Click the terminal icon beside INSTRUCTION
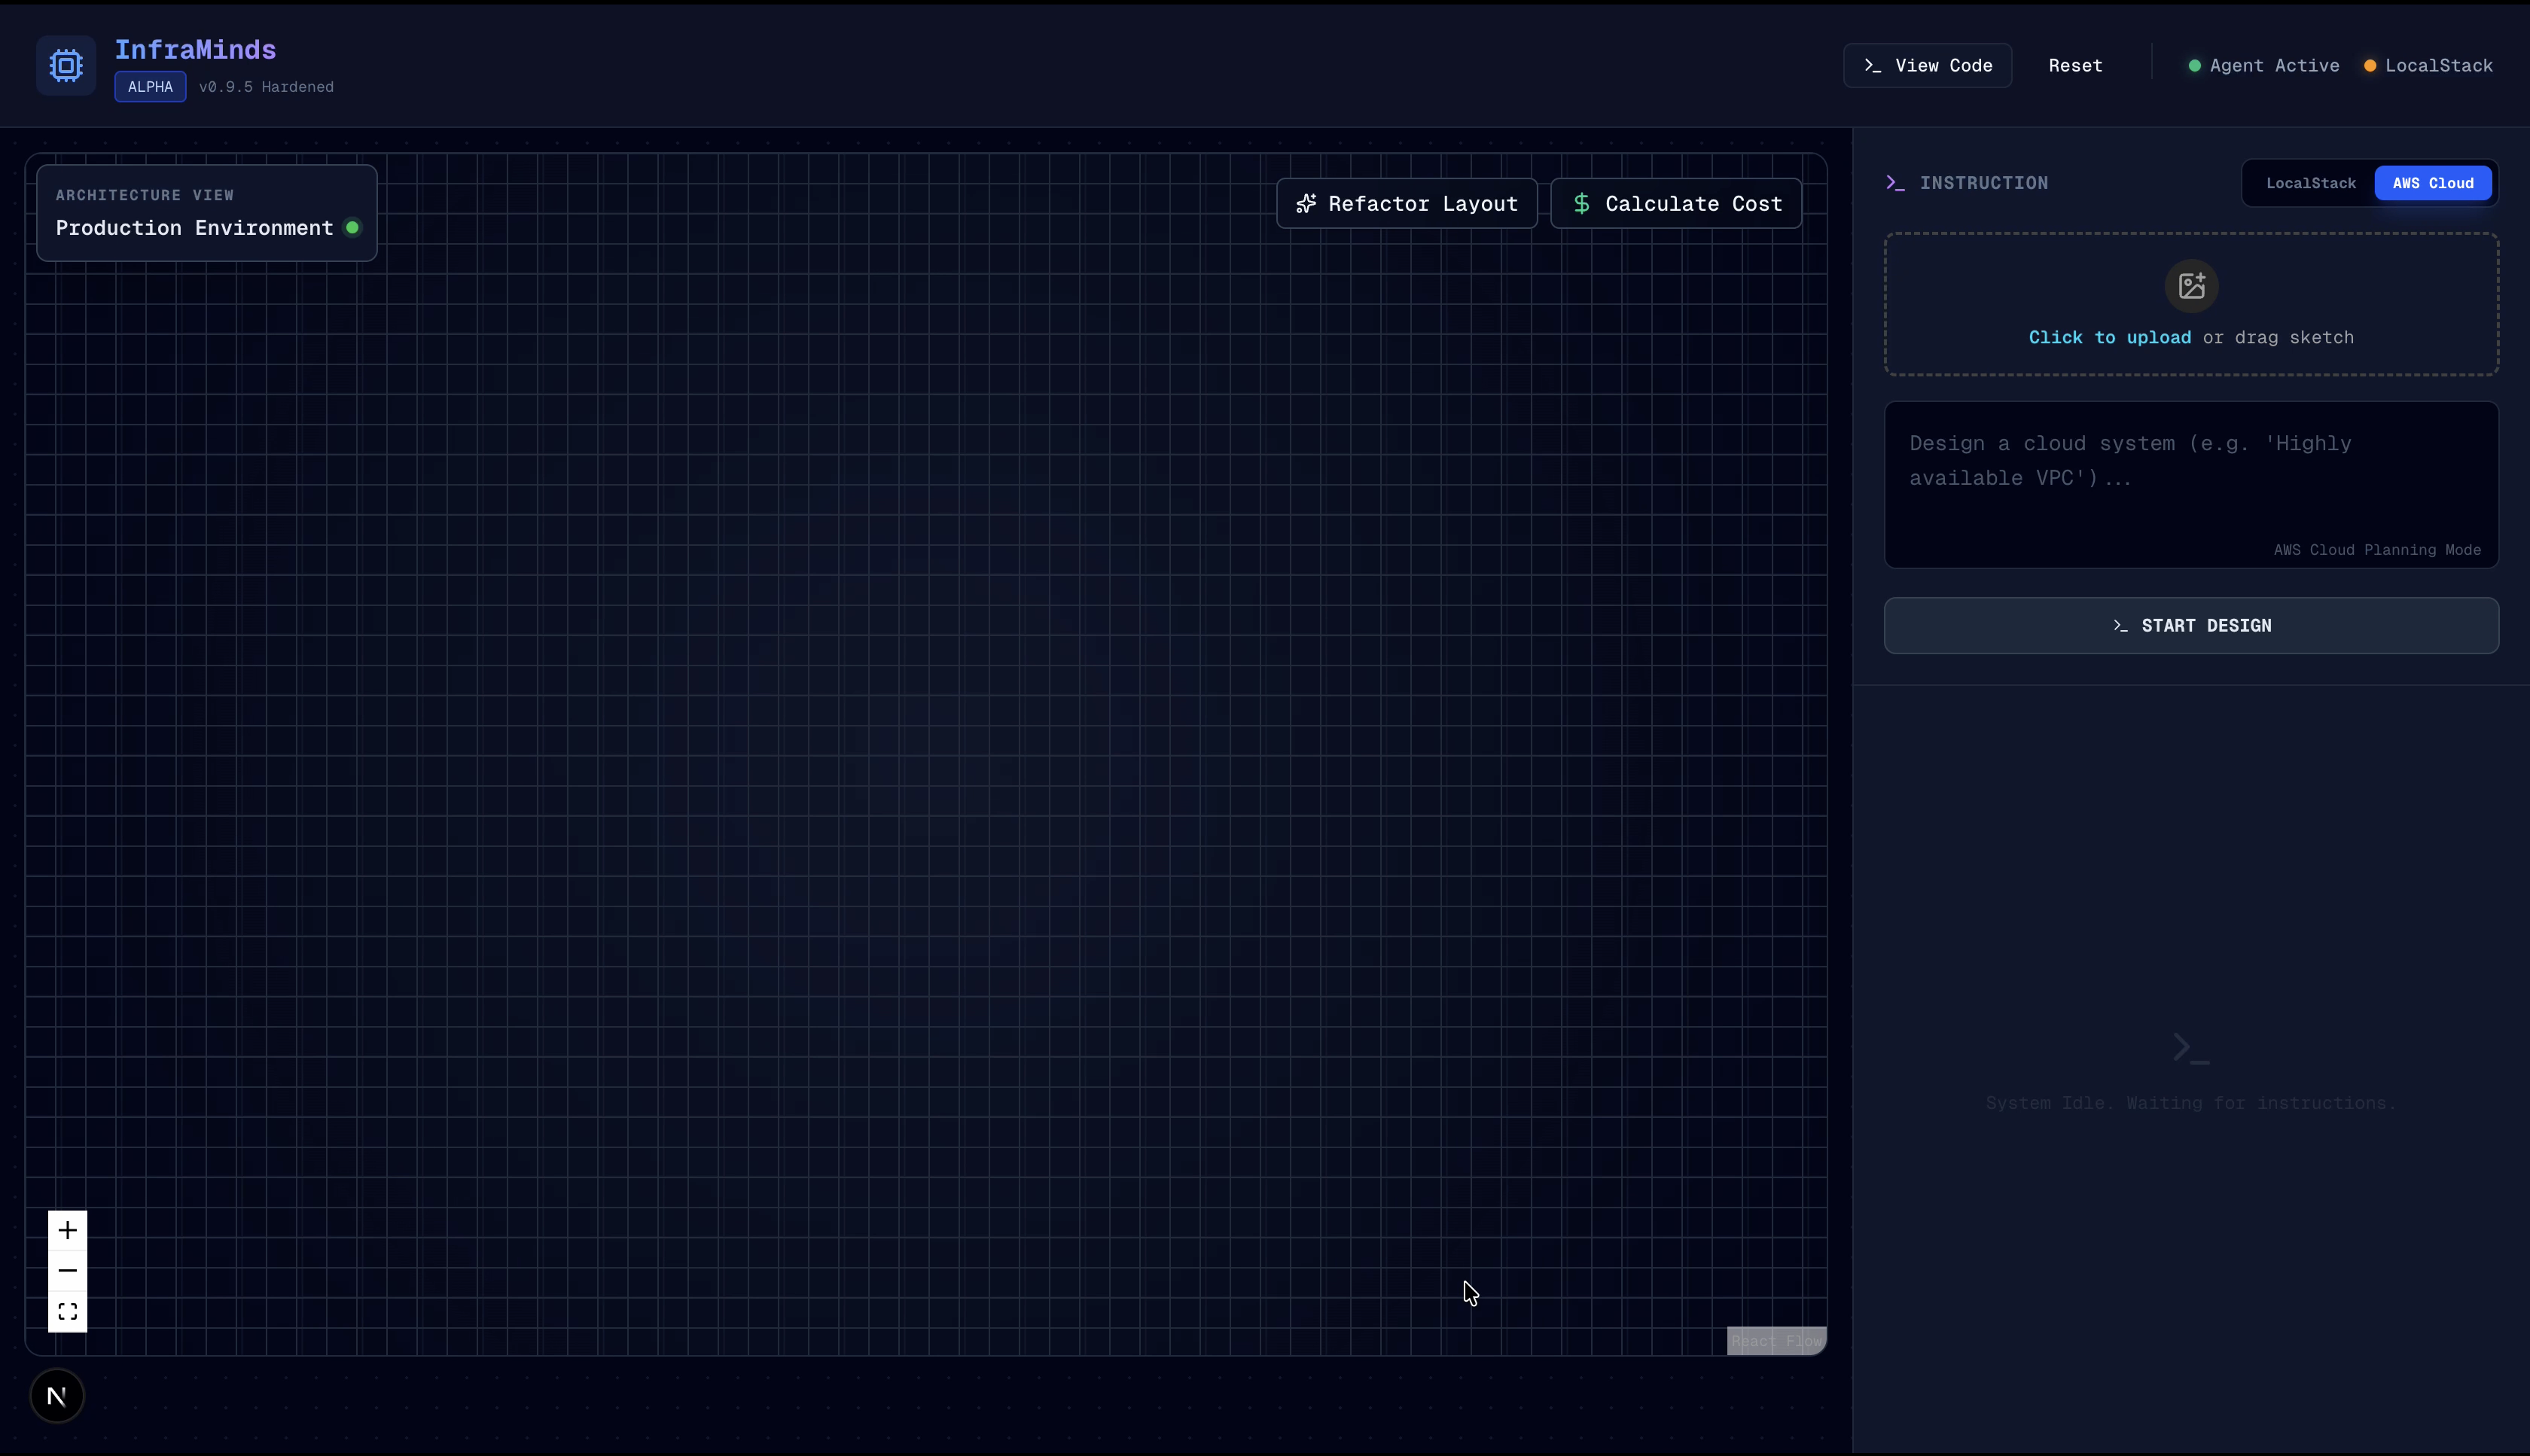2530x1456 pixels. pyautogui.click(x=1895, y=183)
